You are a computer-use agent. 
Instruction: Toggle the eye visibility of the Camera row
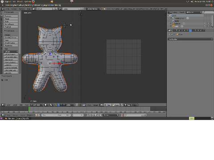205,24
